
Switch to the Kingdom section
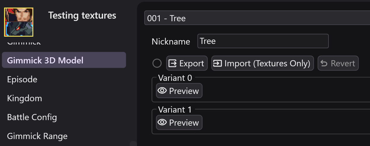(25, 98)
